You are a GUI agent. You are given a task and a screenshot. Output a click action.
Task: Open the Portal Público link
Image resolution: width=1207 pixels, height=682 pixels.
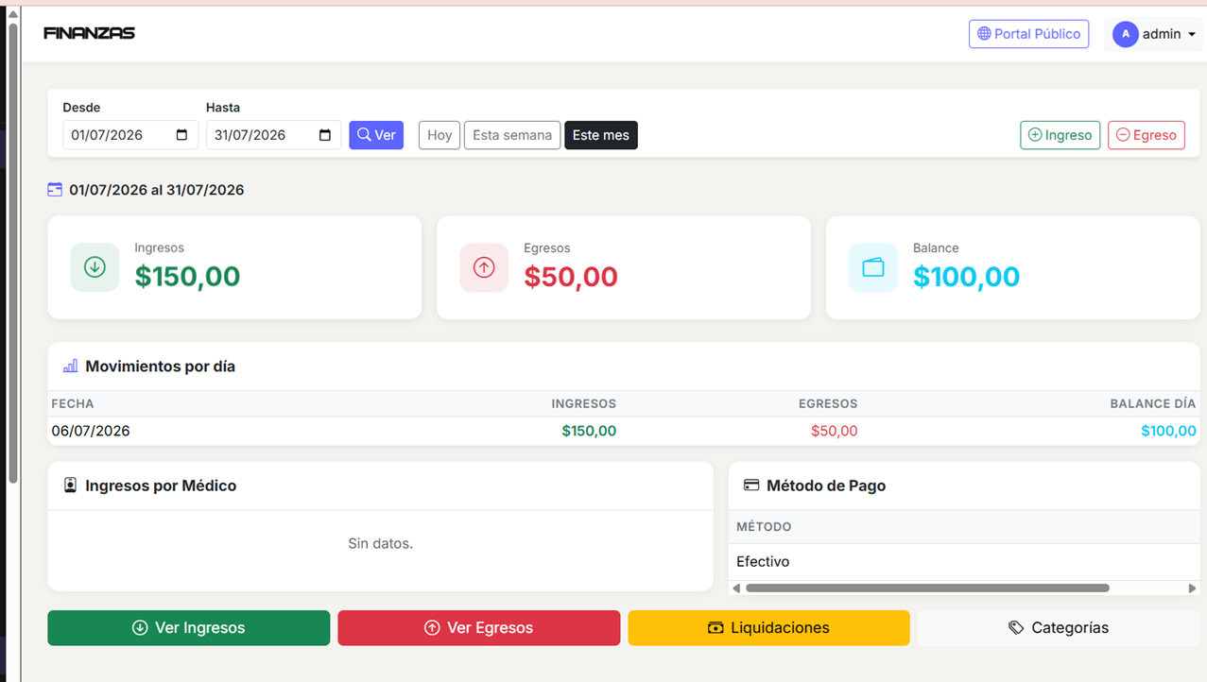pos(1028,34)
